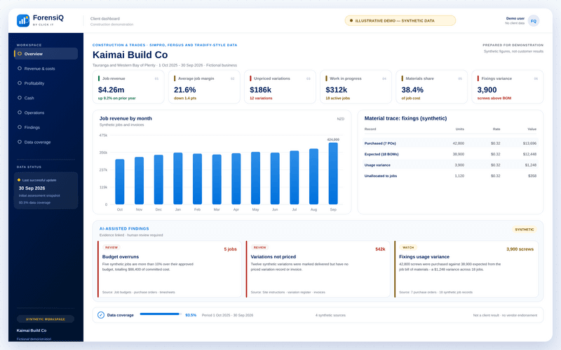The image size is (561, 350).
Task: Open the Fixings usage variance finding
Action: (x=466, y=269)
